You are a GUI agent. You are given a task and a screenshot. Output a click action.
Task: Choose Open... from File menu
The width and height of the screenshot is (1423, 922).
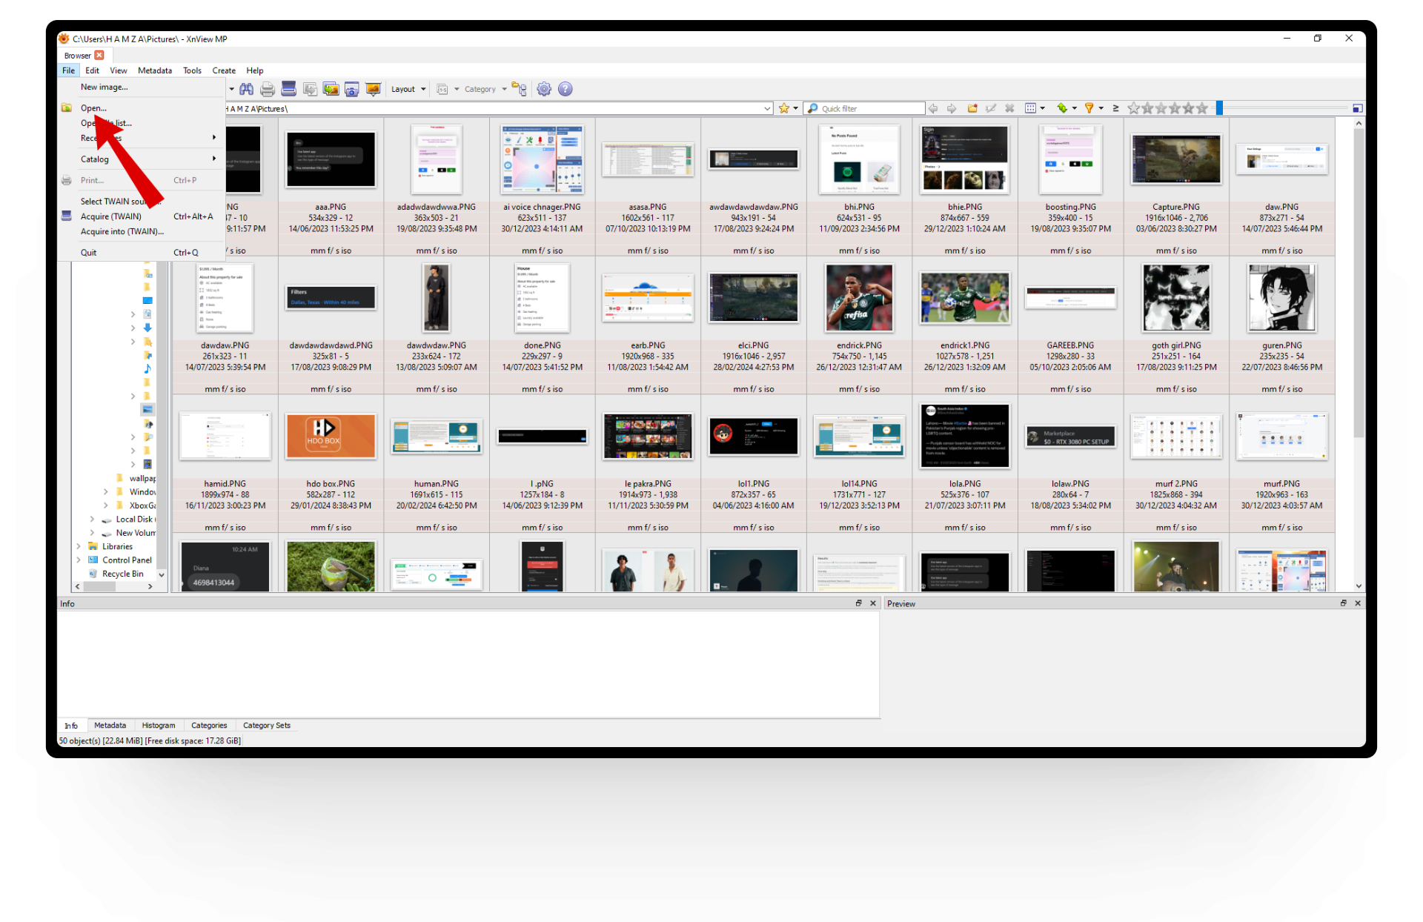(x=93, y=108)
